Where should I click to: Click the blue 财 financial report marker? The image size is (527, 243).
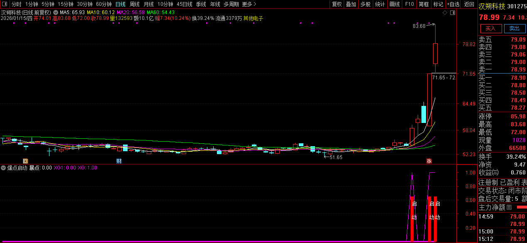[x=118, y=161]
